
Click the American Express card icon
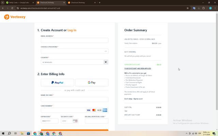105,110
